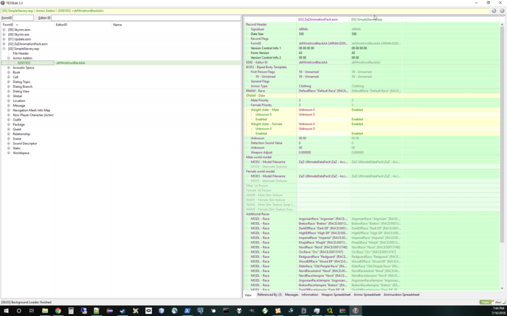Click the 'MOD2 - Model Filename' row label
The height and width of the screenshot is (316, 507).
click(268, 162)
